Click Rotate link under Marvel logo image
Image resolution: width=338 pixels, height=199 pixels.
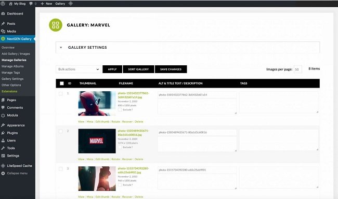[x=116, y=159]
